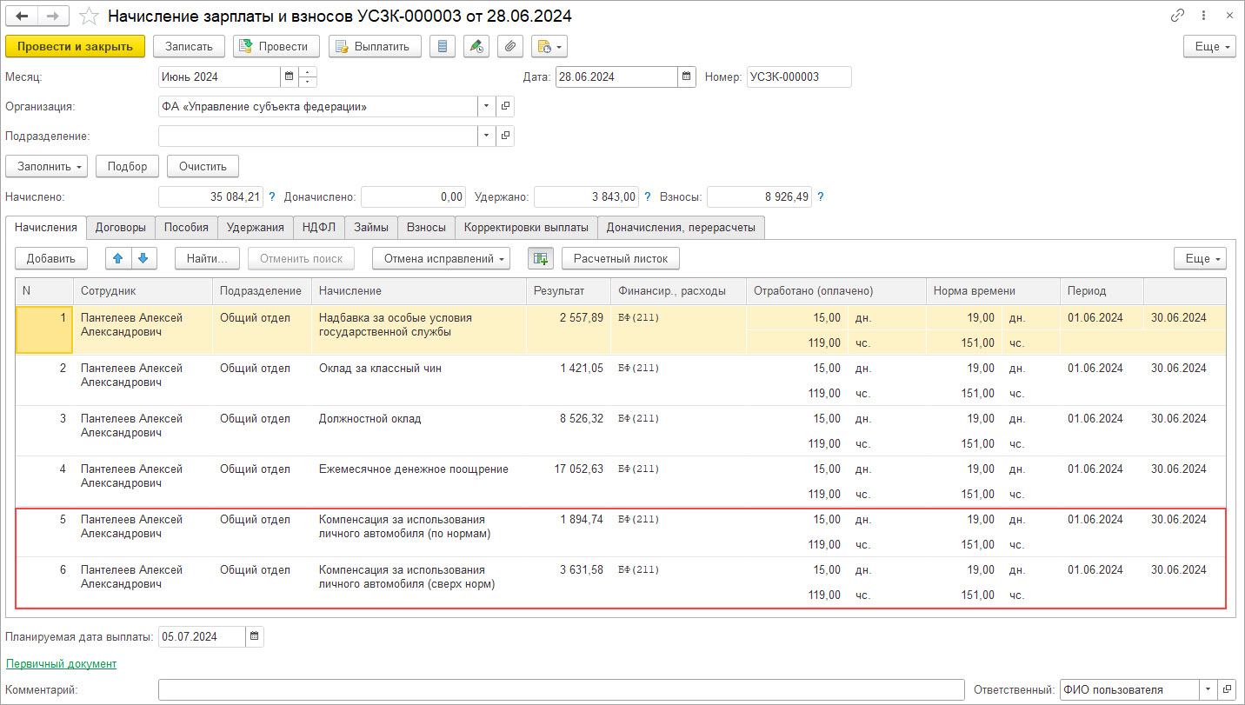Click the Добавить button
Screen dimensions: 1245x705
pos(51,258)
